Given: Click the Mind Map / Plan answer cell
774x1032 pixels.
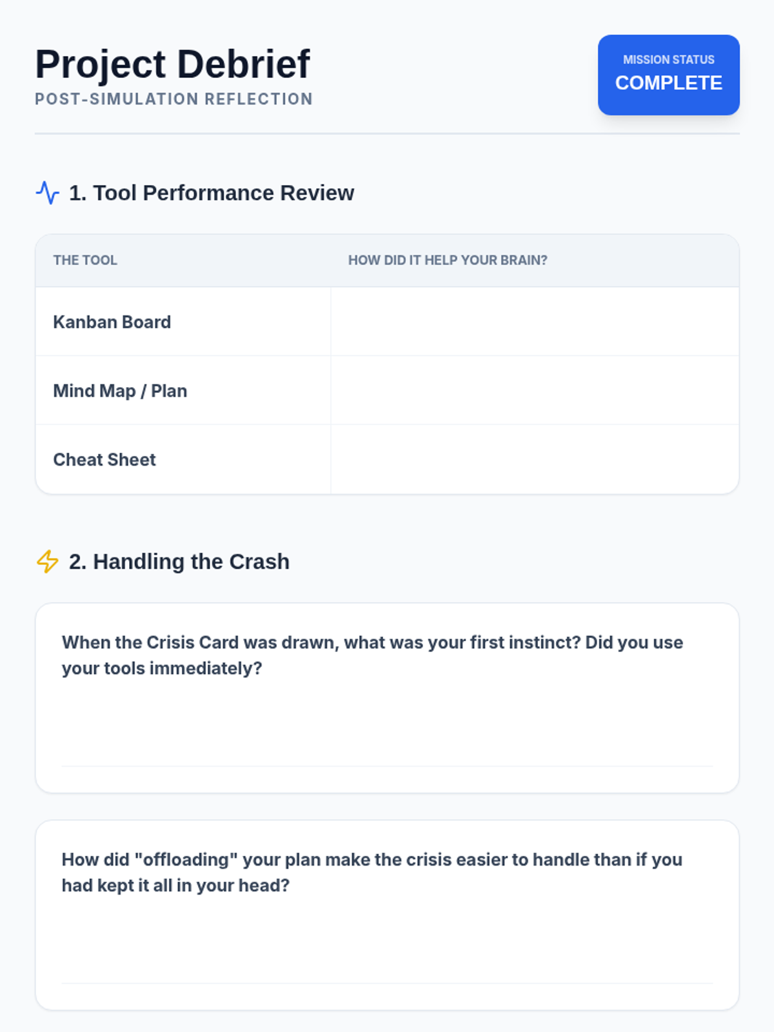Looking at the screenshot, I should pyautogui.click(x=534, y=390).
